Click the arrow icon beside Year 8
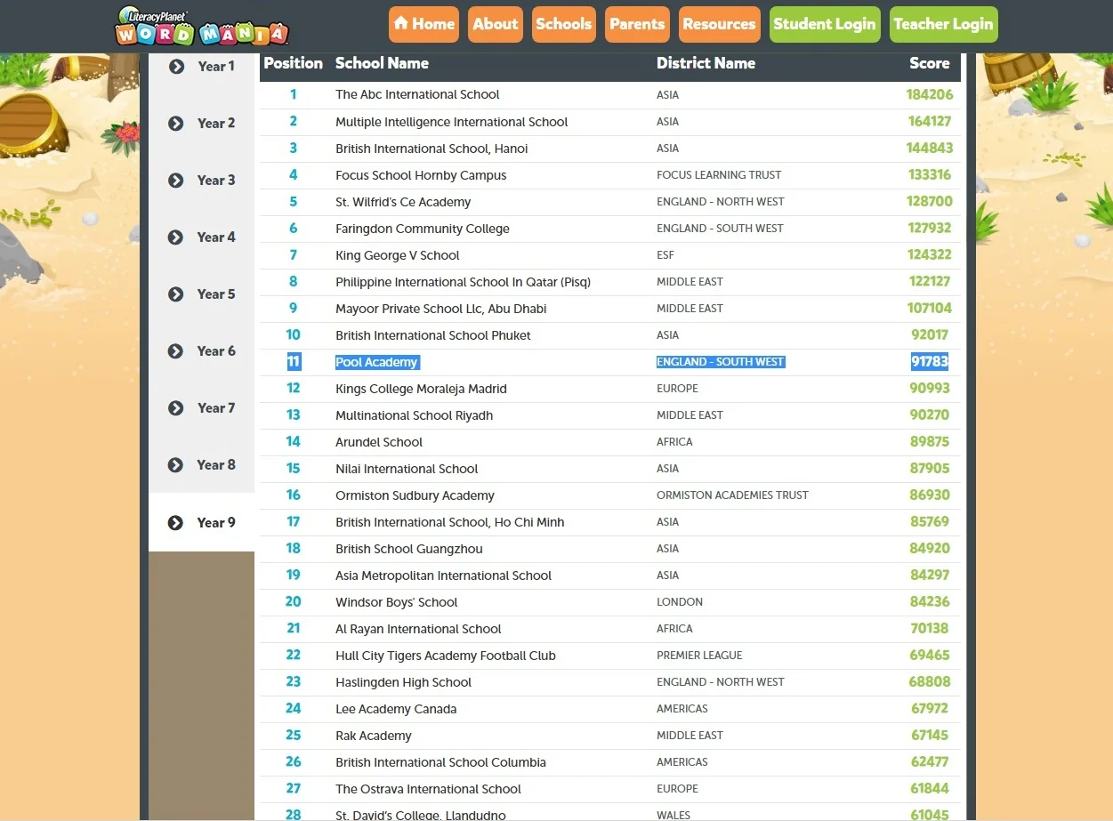This screenshot has width=1113, height=821. click(176, 464)
